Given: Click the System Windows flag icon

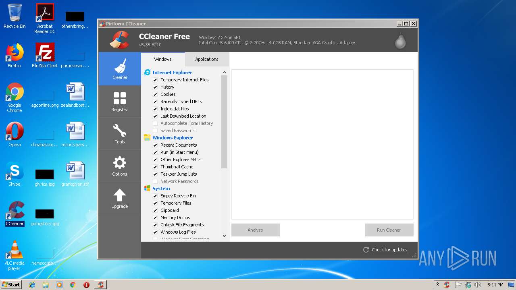Looking at the screenshot, I should pos(147,188).
